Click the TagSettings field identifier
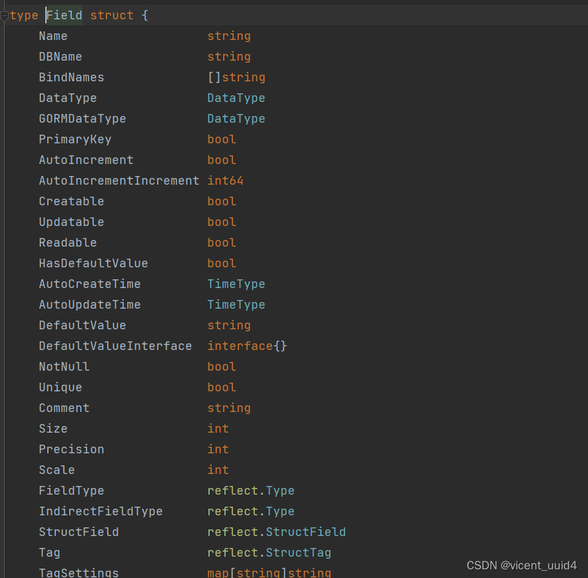The image size is (588, 578). tap(79, 573)
